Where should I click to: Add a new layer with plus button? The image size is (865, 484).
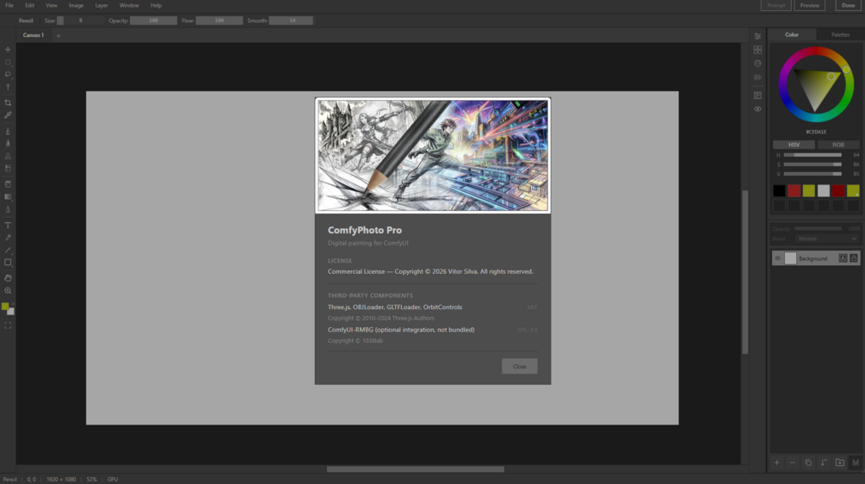[x=776, y=462]
